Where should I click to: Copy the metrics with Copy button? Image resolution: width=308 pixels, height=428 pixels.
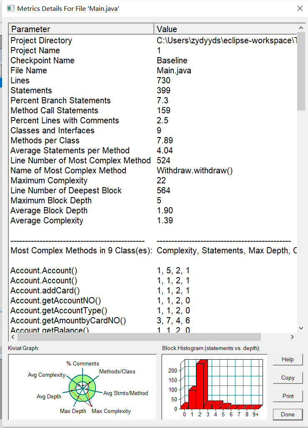click(x=288, y=378)
